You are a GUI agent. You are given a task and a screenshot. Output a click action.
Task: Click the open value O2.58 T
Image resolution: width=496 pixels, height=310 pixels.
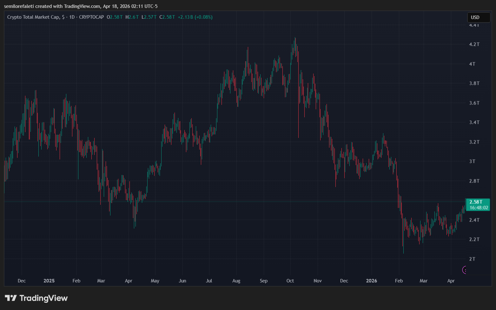point(115,17)
